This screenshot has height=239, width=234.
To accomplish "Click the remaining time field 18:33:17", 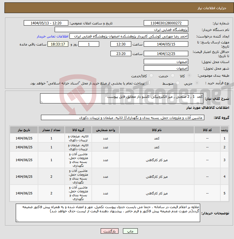I will pyautogui.click(x=58, y=44).
